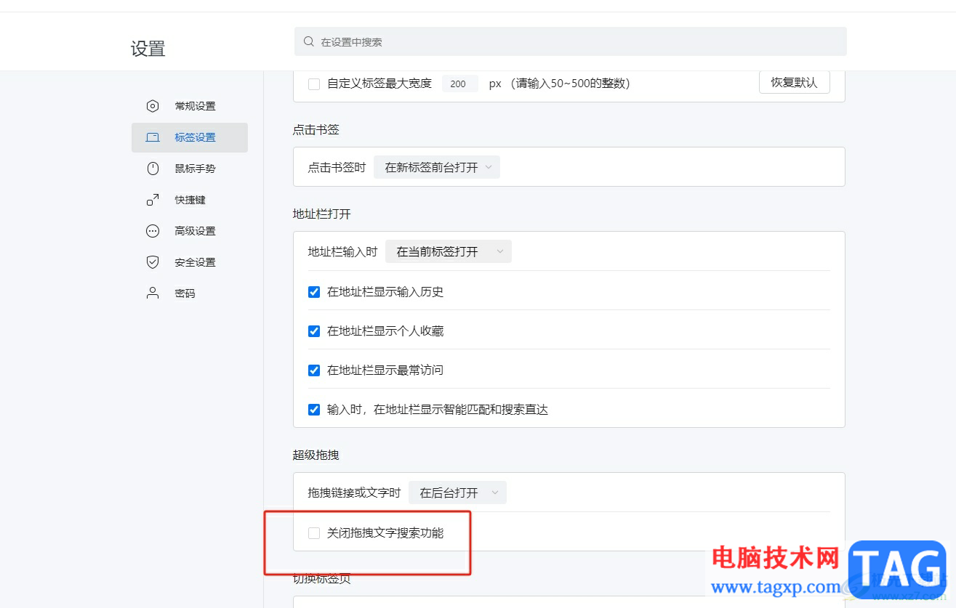The image size is (956, 608).
Task: Open 密码 settings via person icon
Action: (152, 293)
